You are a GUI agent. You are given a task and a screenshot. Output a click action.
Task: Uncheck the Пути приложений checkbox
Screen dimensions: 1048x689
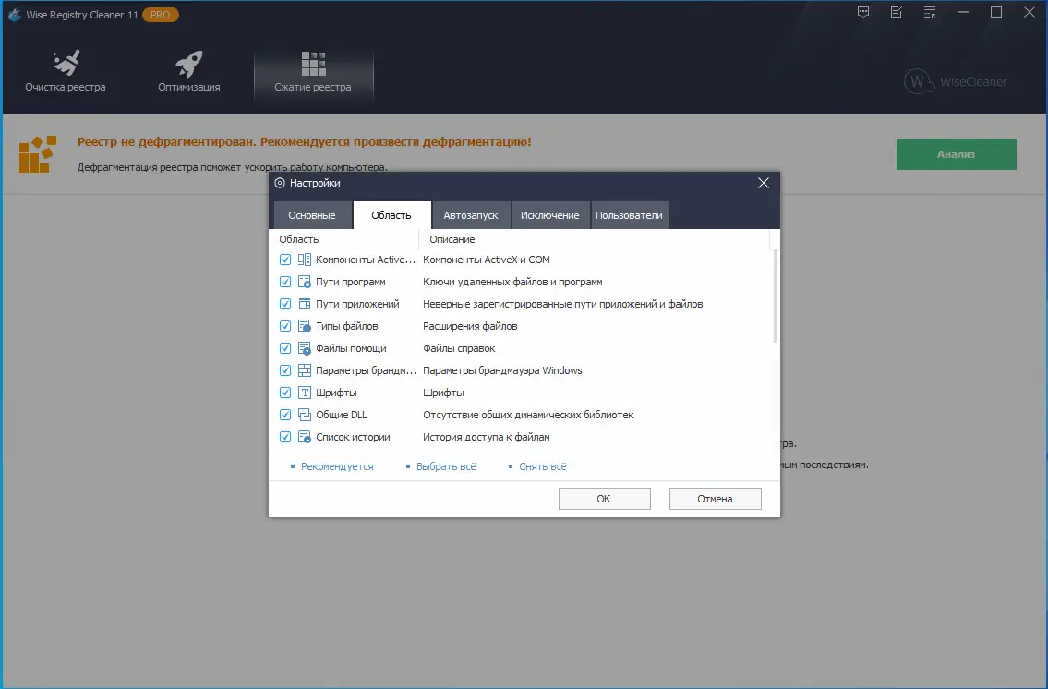point(285,304)
